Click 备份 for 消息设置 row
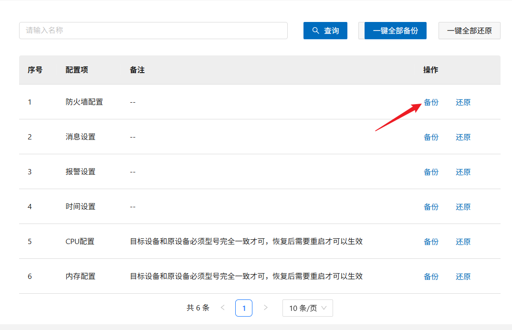512x330 pixels. [x=431, y=137]
